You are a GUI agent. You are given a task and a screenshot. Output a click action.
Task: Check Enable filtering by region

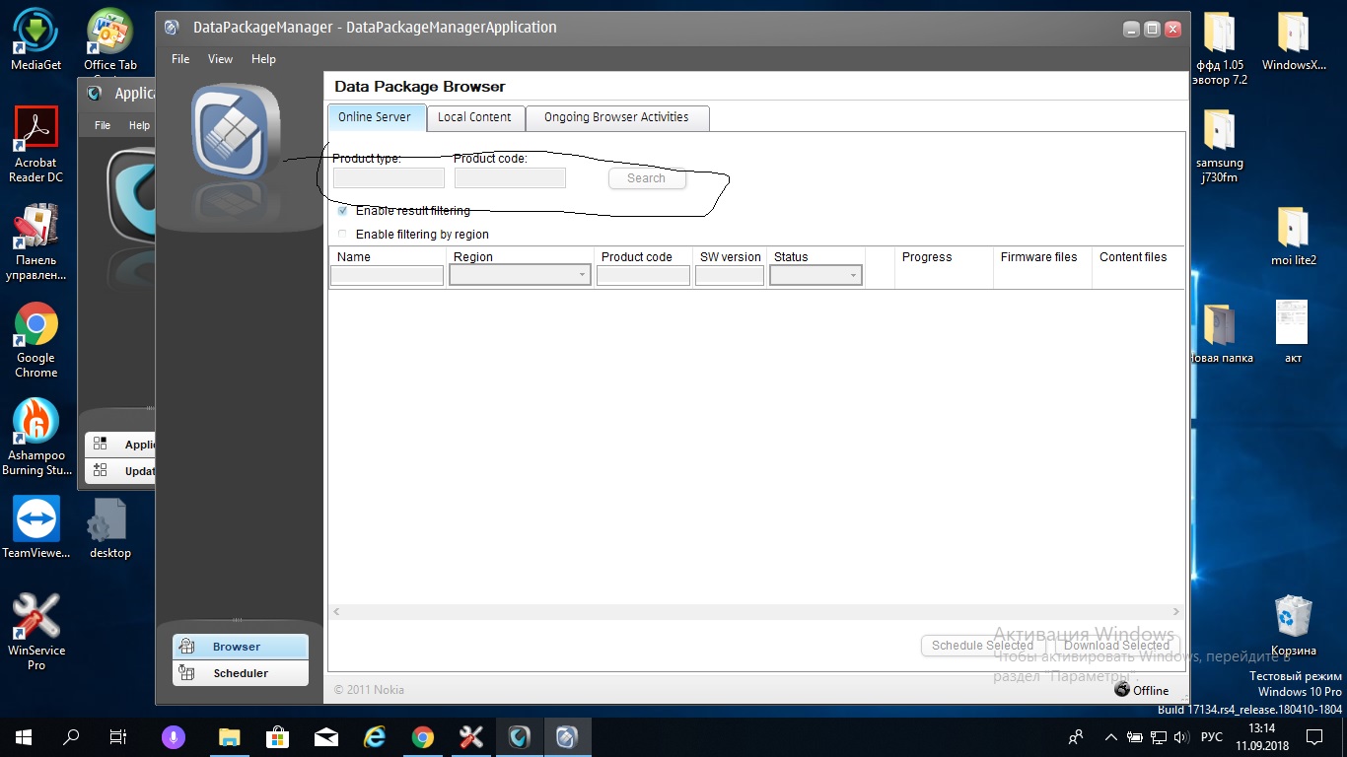[x=342, y=235]
